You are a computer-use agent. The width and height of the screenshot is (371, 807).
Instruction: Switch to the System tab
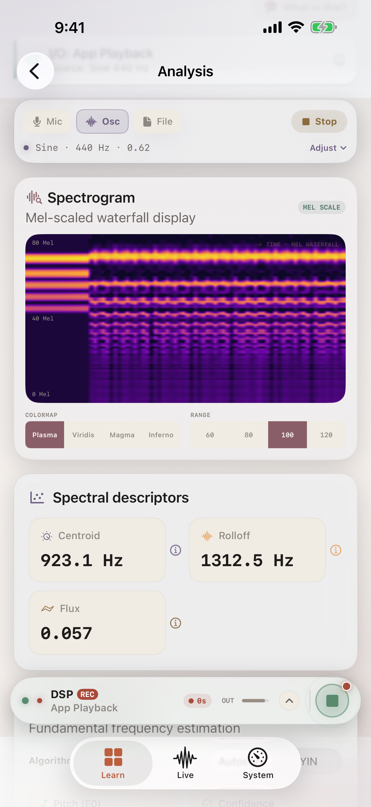pos(258,763)
